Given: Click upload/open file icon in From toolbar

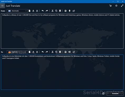Looking at the screenshot, I should (x=33, y=11).
